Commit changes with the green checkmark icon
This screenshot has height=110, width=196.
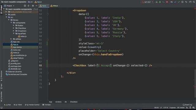179,2
